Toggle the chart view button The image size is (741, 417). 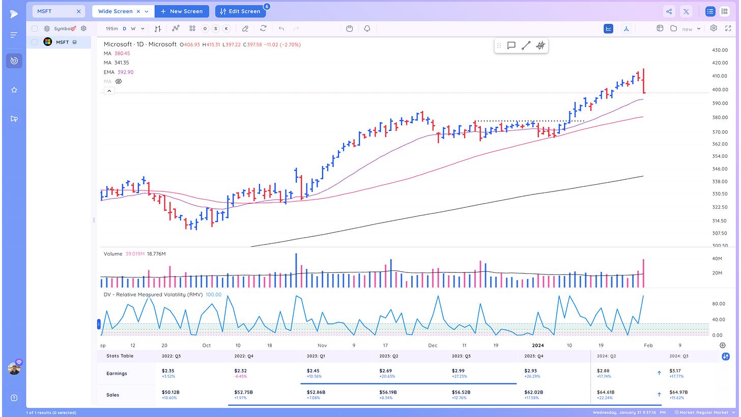point(609,29)
